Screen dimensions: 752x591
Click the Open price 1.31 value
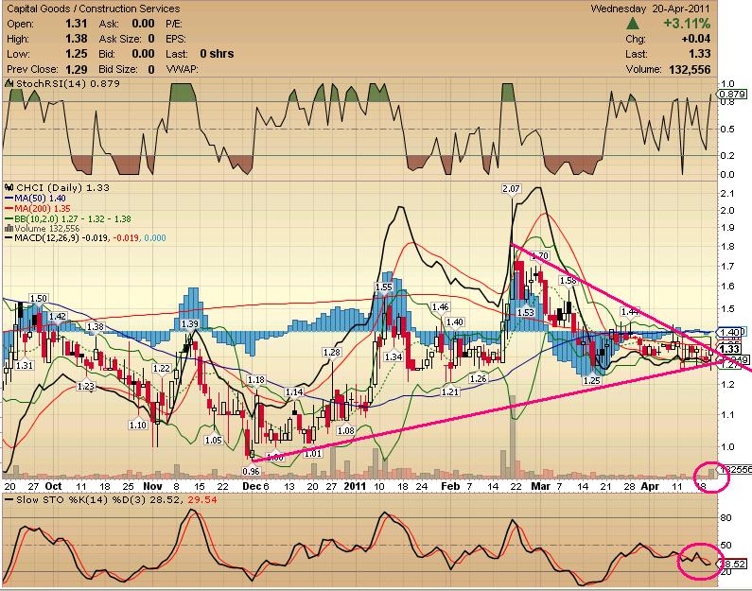(x=77, y=24)
